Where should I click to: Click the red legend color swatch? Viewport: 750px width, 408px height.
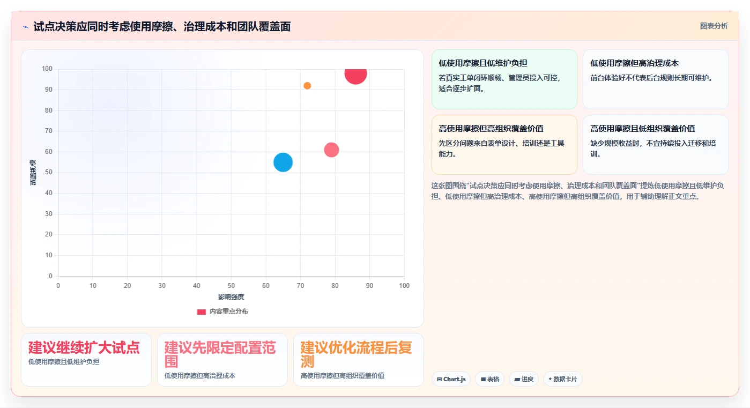[202, 311]
